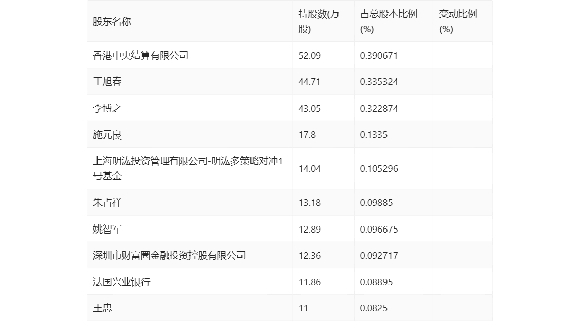Image resolution: width=580 pixels, height=321 pixels.
Task: Click shareholder name 李博之
Action: click(107, 108)
